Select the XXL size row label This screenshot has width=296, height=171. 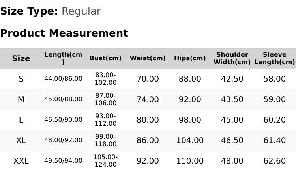[x=21, y=161]
